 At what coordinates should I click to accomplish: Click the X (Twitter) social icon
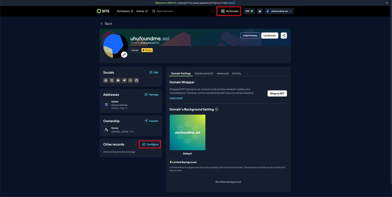tap(112, 80)
